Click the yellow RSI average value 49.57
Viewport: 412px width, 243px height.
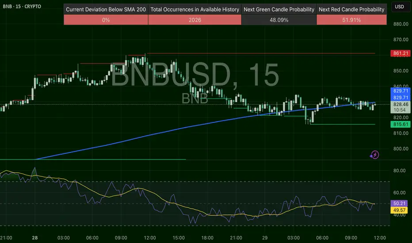(x=399, y=210)
